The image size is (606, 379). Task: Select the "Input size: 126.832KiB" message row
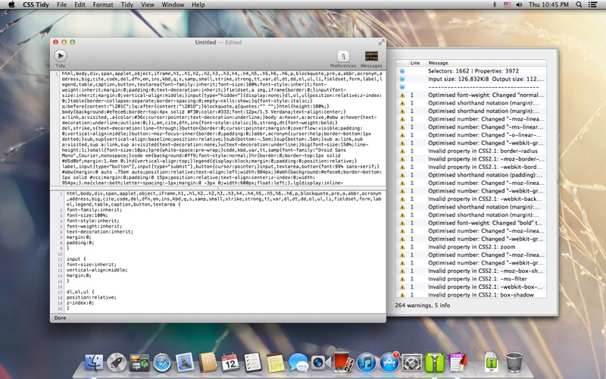point(471,79)
